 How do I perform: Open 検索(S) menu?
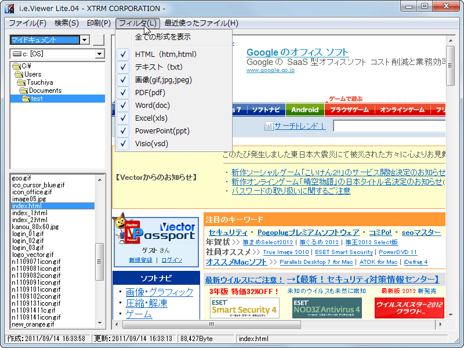[x=67, y=23]
